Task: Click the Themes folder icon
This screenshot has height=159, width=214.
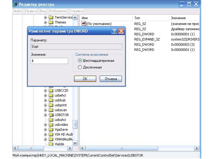Action: (51, 22)
